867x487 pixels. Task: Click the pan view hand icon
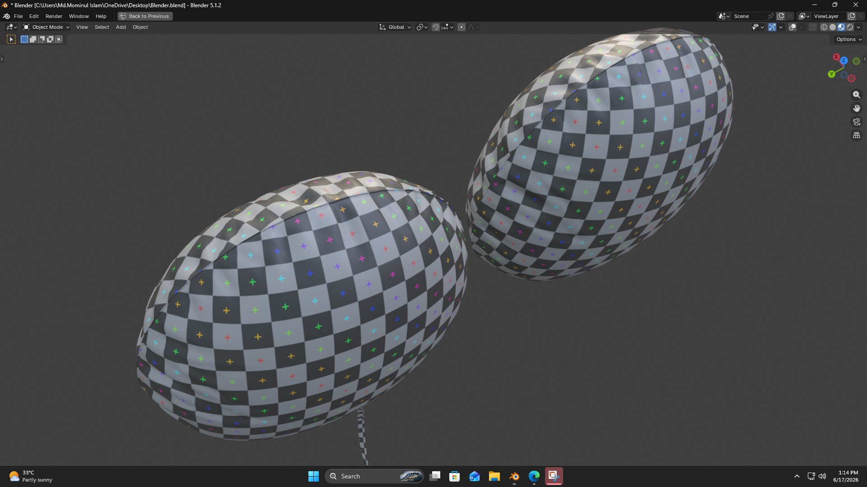click(856, 108)
